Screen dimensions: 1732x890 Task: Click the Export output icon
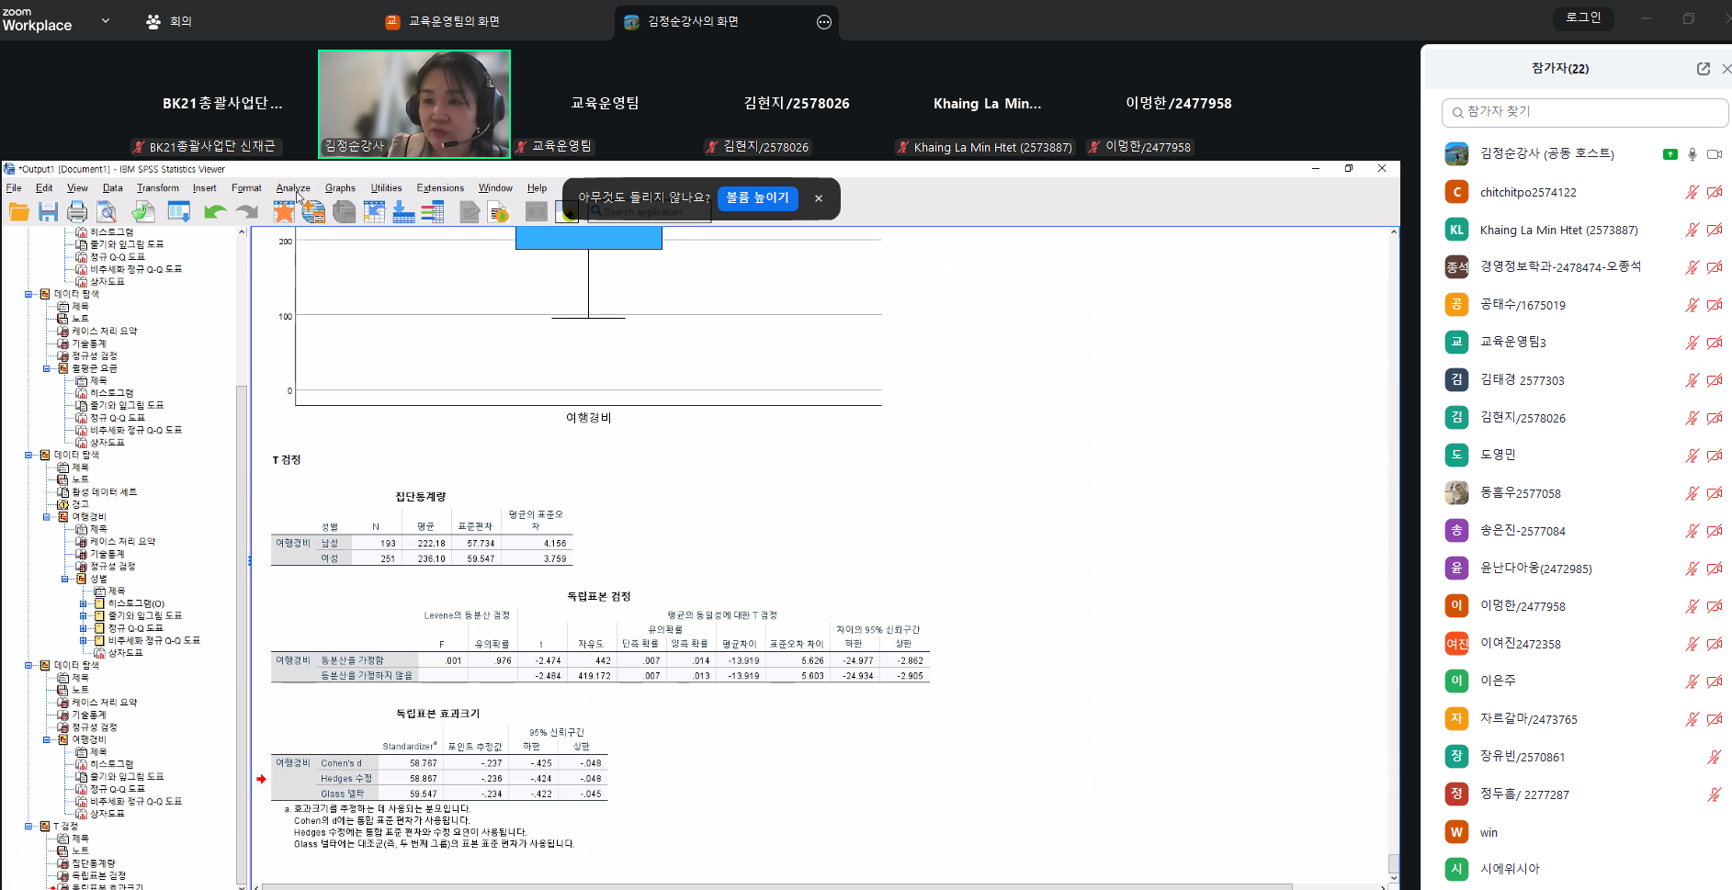(x=142, y=212)
